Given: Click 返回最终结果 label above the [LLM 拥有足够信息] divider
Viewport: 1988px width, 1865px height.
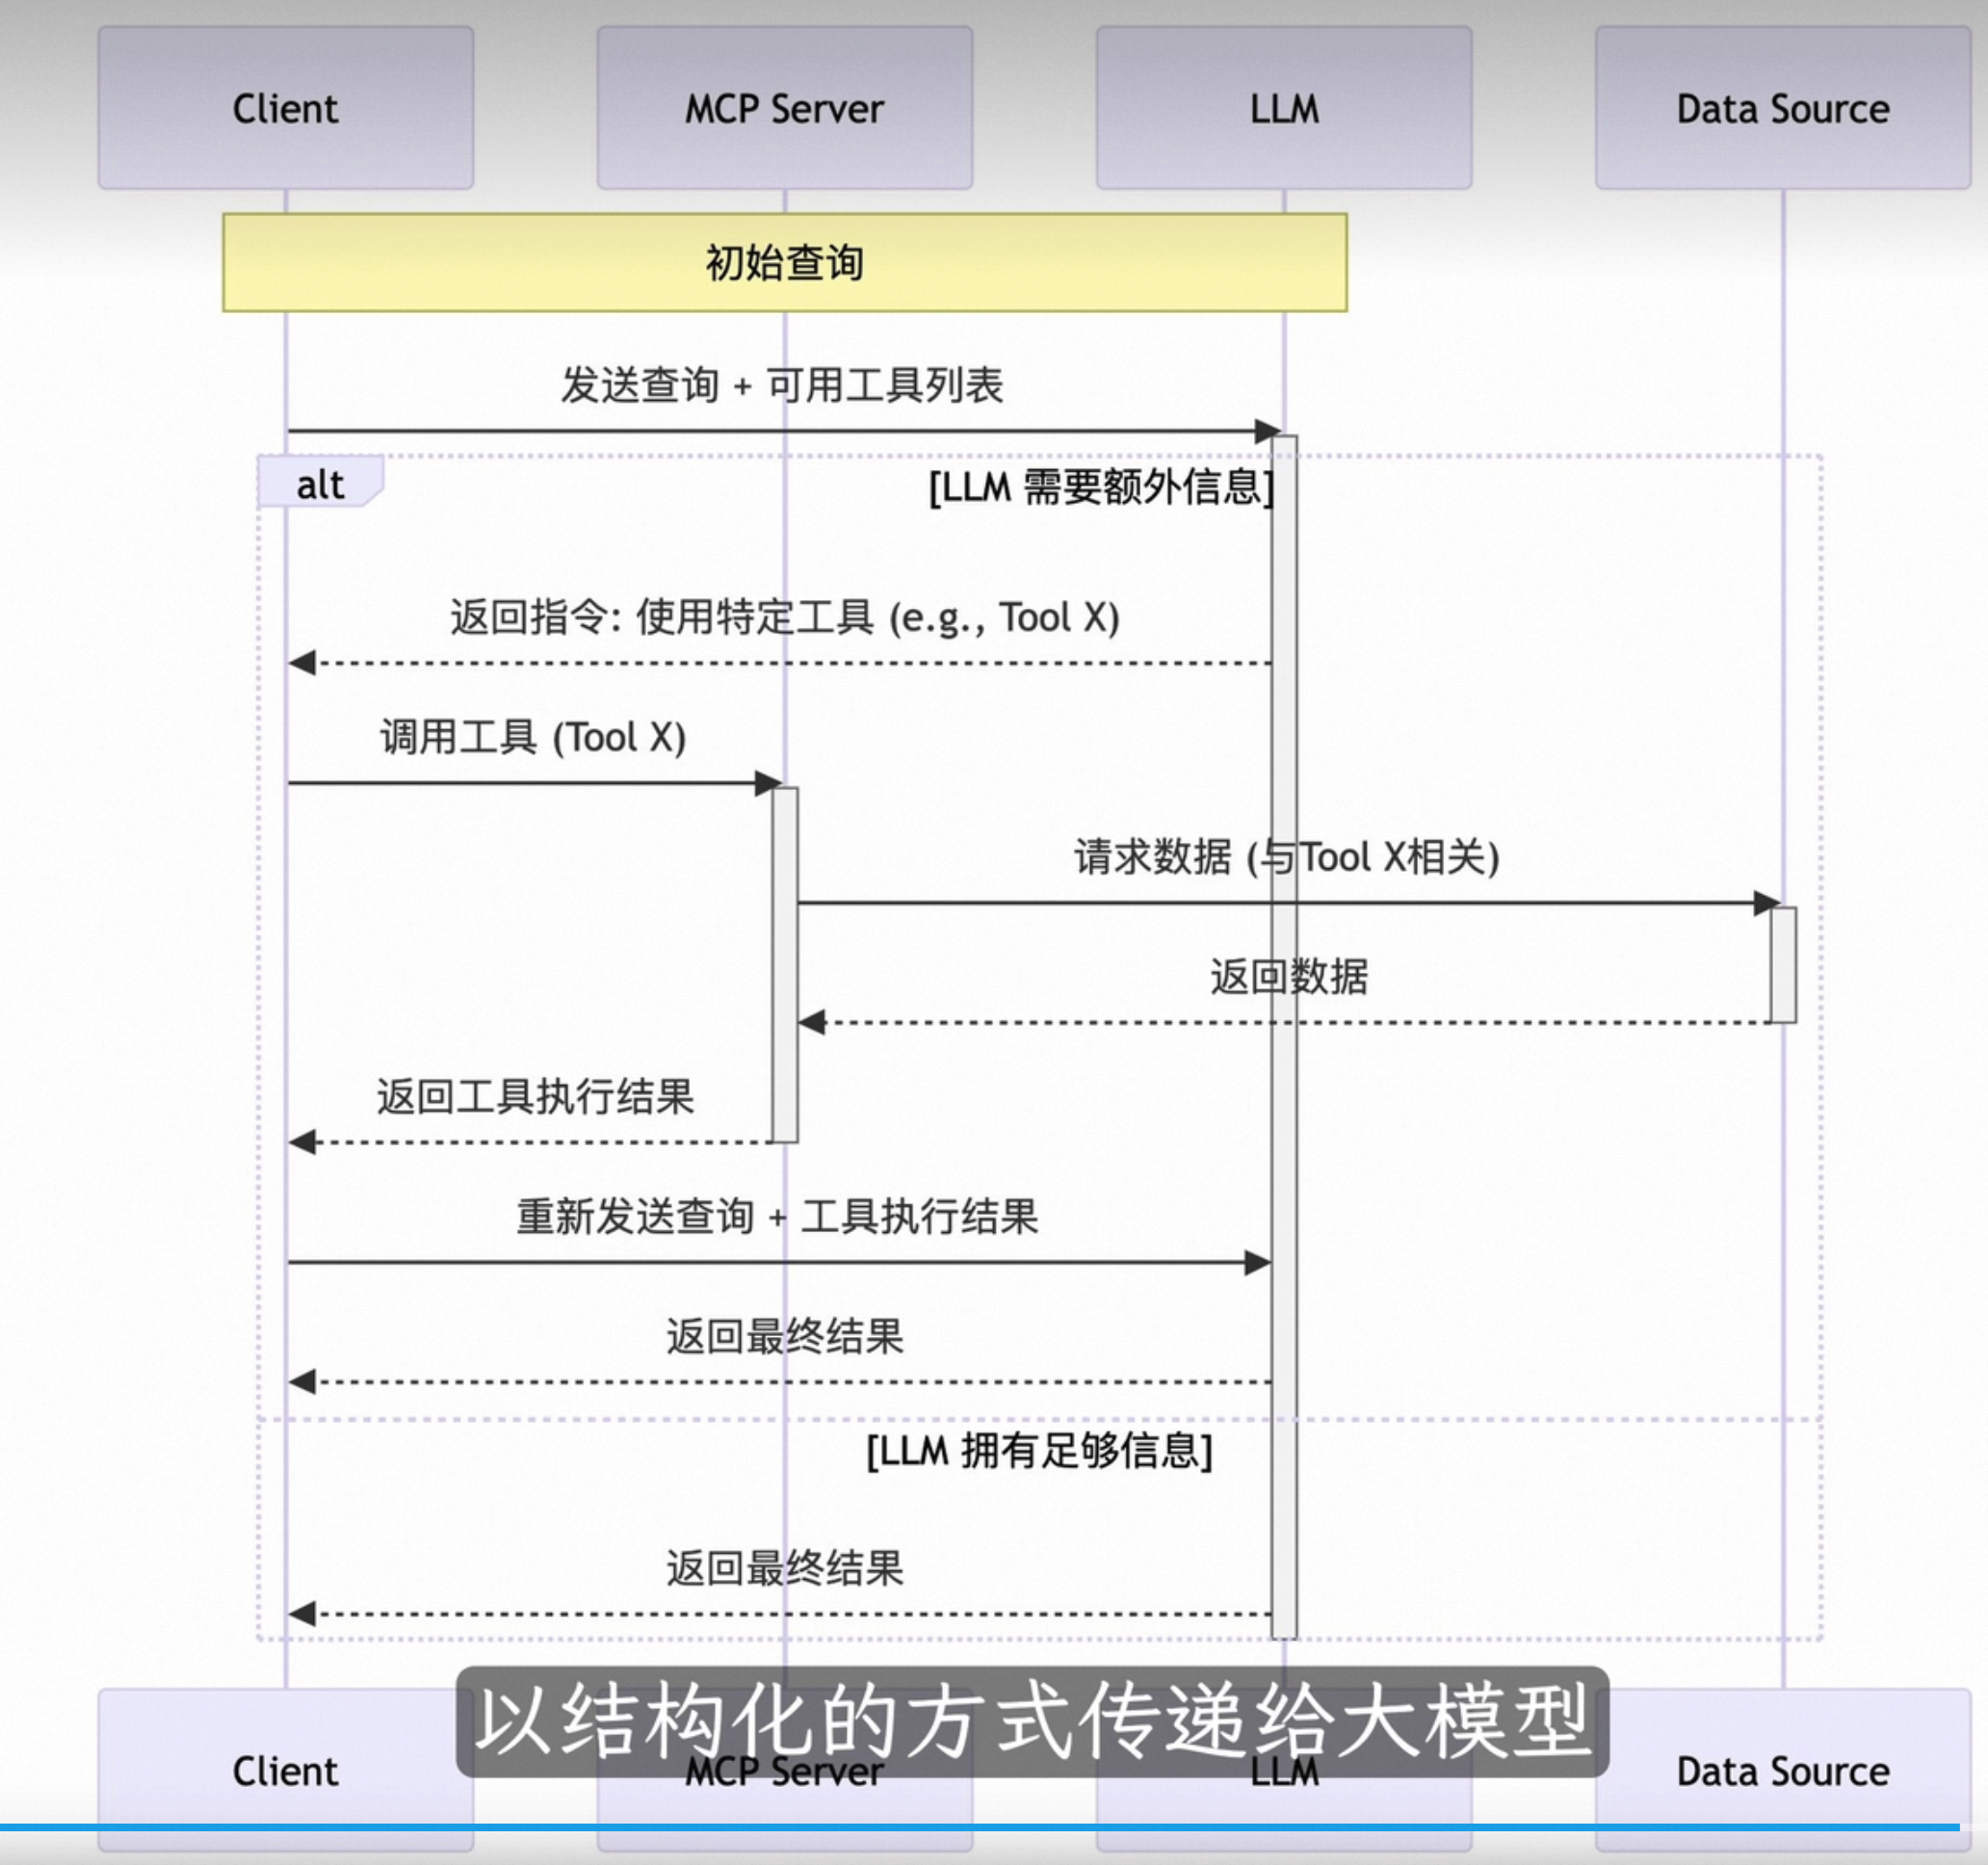Looking at the screenshot, I should (x=785, y=1337).
